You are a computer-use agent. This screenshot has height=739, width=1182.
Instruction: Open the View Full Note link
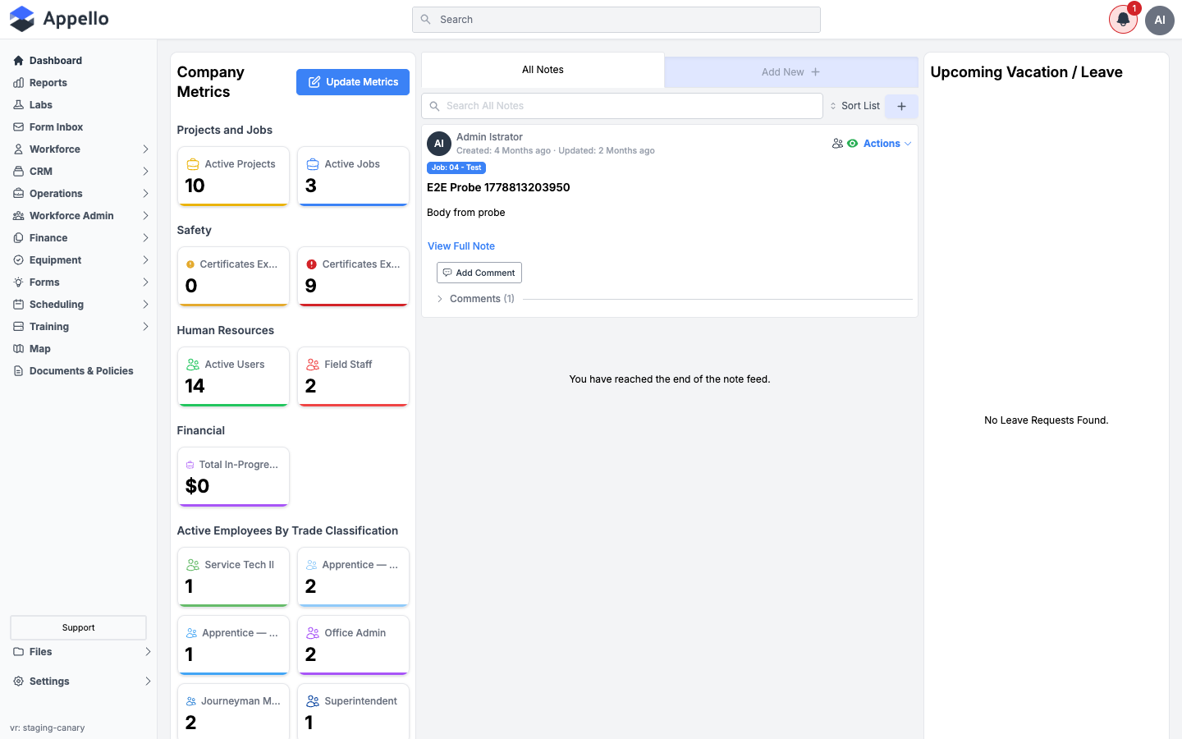pyautogui.click(x=461, y=246)
